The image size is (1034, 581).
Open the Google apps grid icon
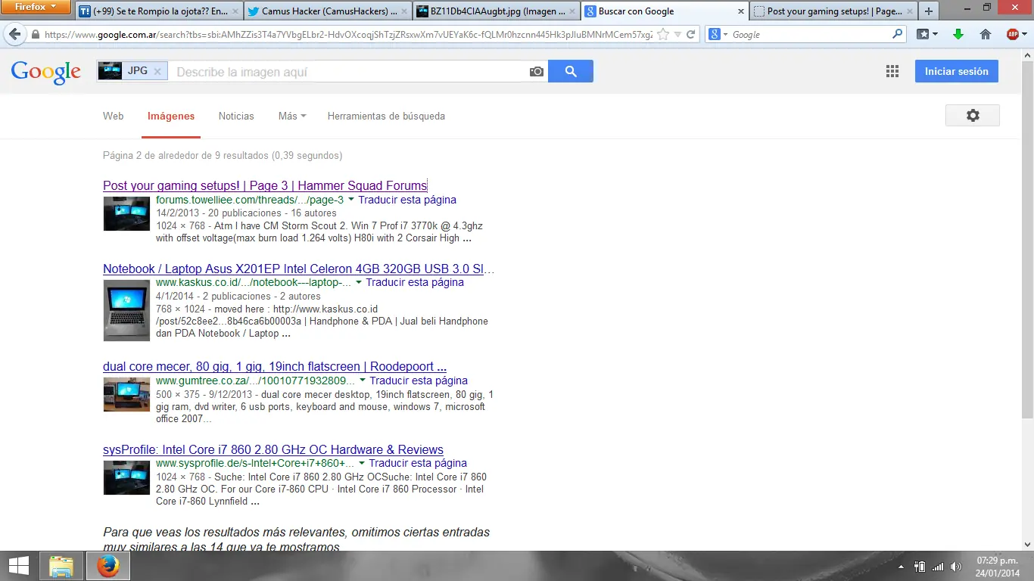[x=892, y=71]
